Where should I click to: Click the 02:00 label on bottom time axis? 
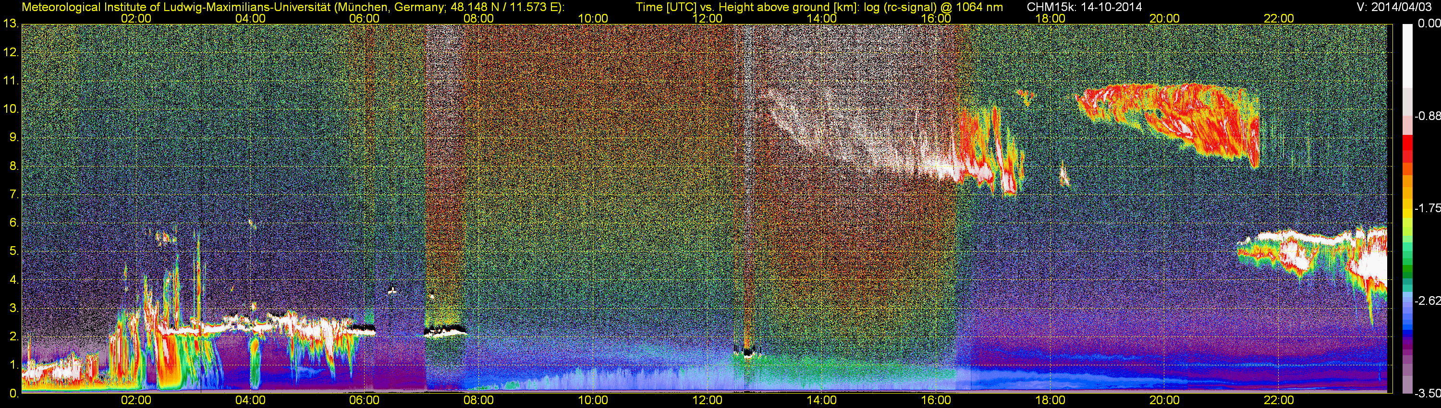point(136,400)
